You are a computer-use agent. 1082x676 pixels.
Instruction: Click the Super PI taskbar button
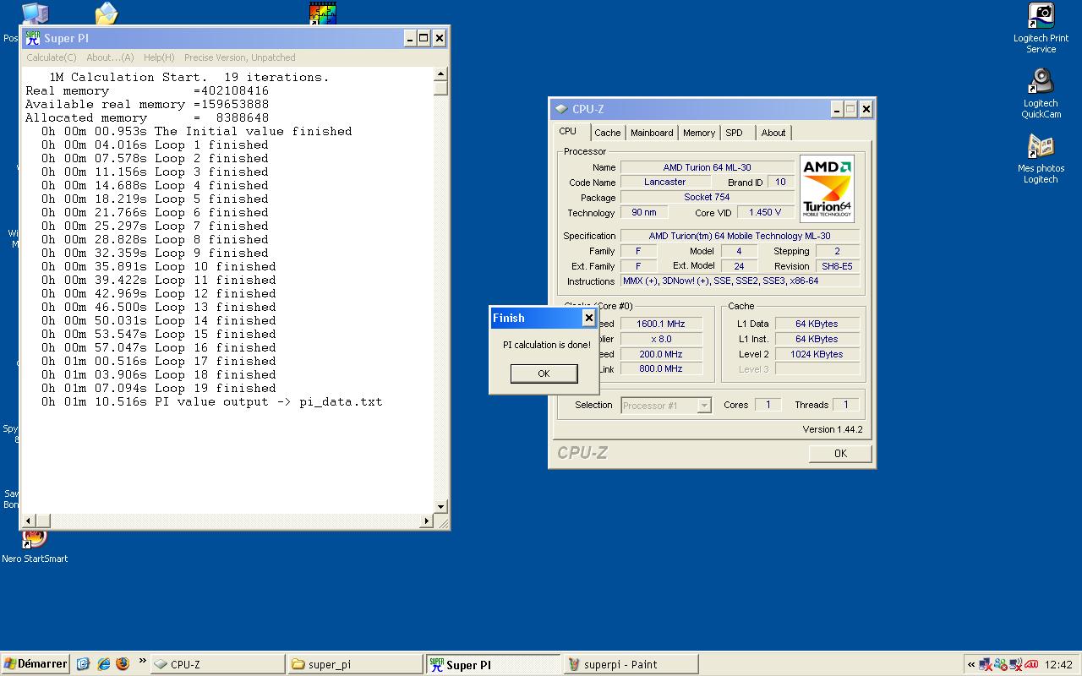[493, 665]
